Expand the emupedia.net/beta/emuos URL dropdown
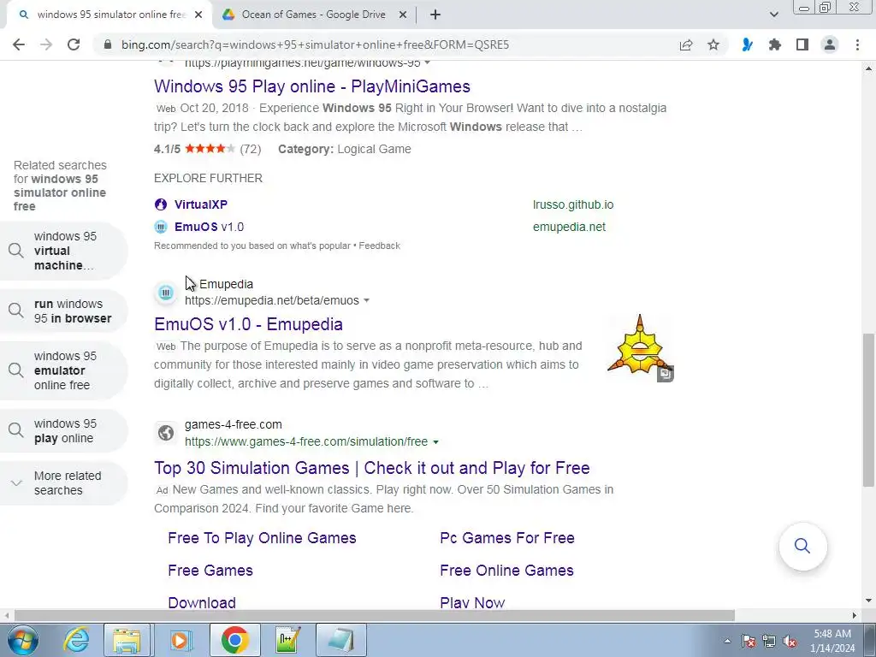This screenshot has width=876, height=657. (x=366, y=300)
